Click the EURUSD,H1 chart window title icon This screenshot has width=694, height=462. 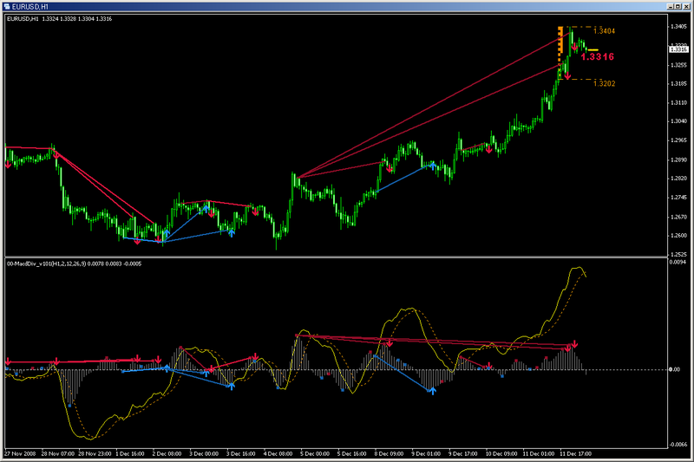coord(7,6)
